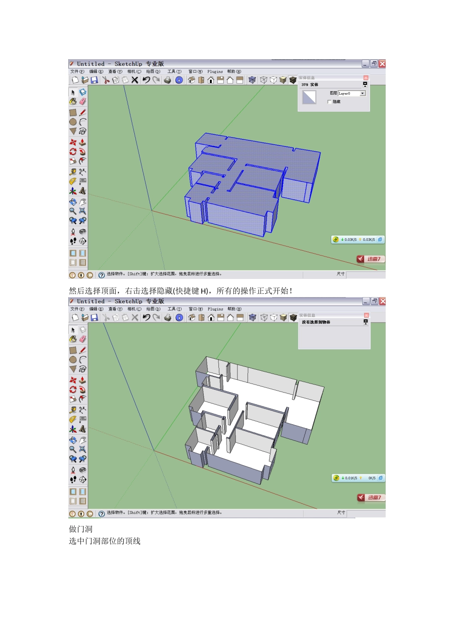Open the Layer0 layer dropdown
Screen dimensions: 454x642
(363, 93)
